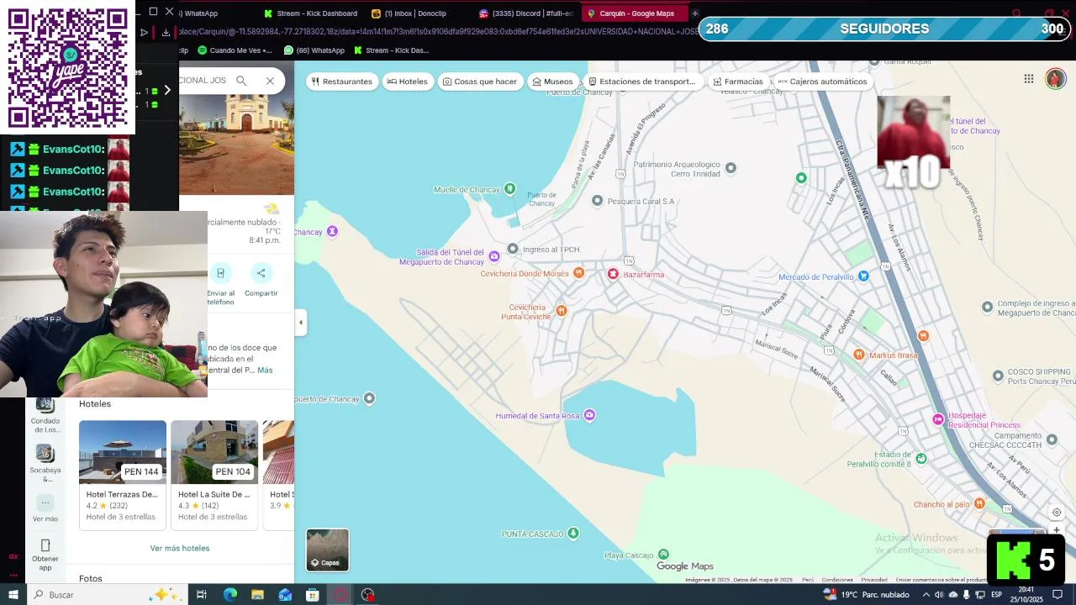The image size is (1076, 605).
Task: Open the Windows Start menu
Action: 13,594
